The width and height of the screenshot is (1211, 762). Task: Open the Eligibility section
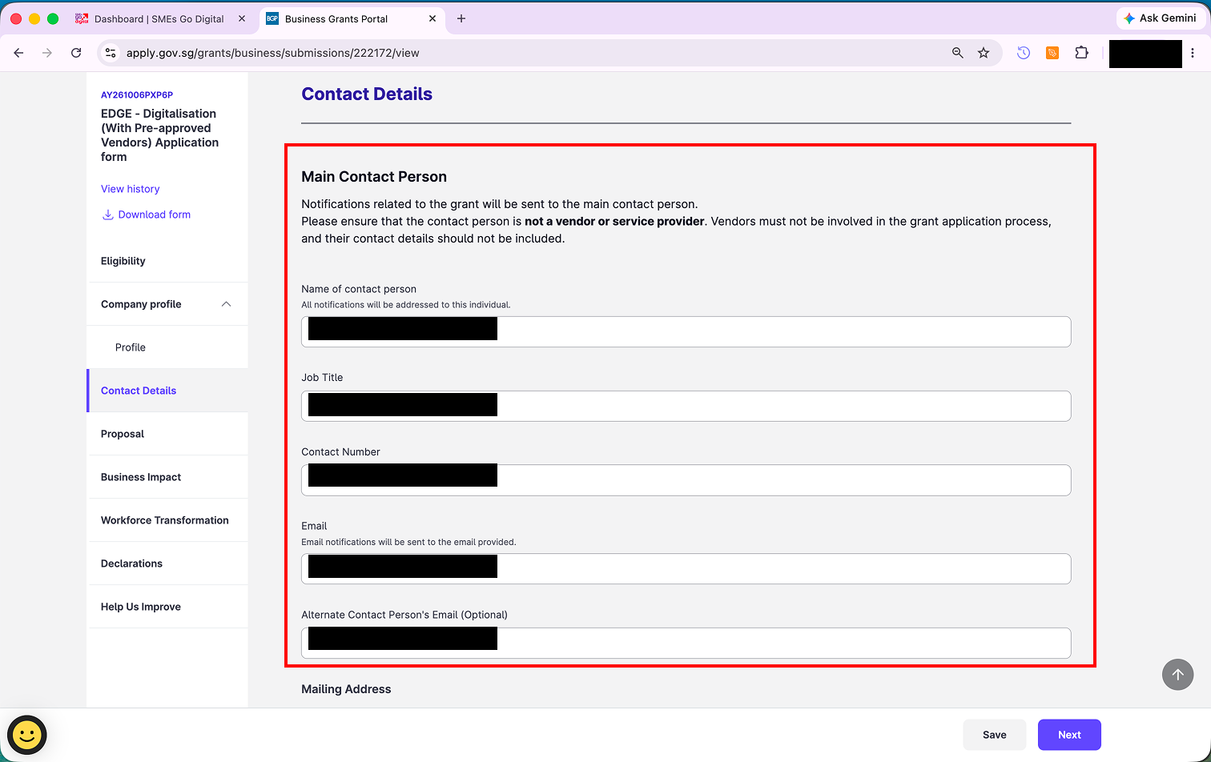[x=167, y=261]
